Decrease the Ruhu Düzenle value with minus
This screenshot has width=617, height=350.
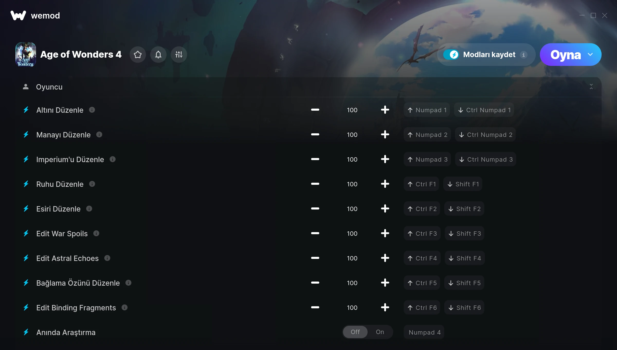pyautogui.click(x=315, y=184)
